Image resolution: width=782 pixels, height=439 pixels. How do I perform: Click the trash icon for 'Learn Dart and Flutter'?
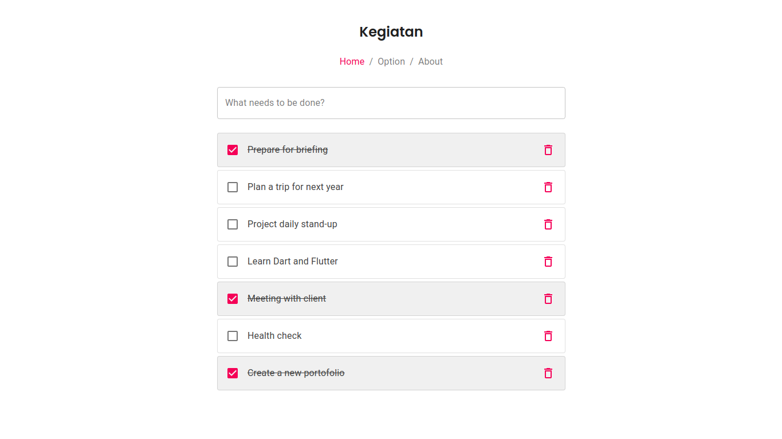548,262
